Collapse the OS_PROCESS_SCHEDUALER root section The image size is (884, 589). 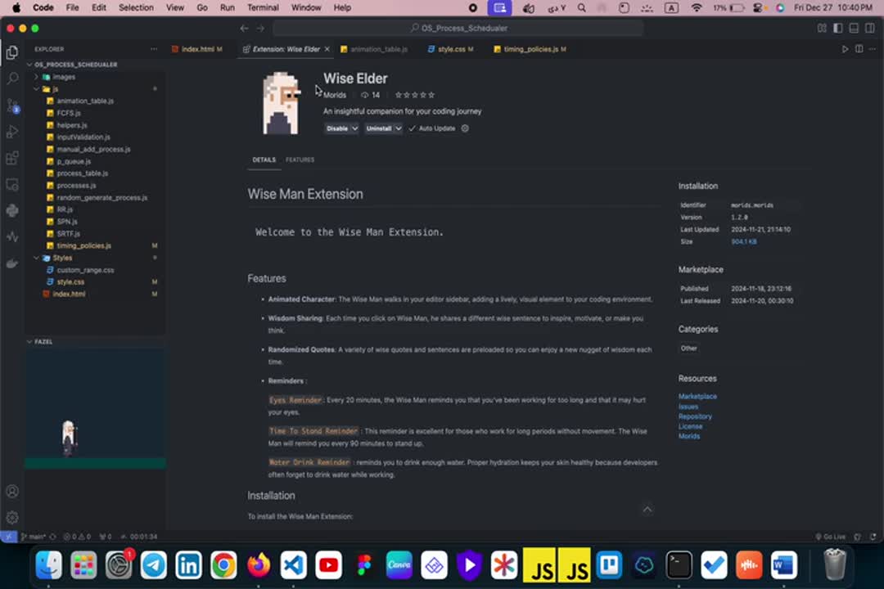(x=75, y=65)
